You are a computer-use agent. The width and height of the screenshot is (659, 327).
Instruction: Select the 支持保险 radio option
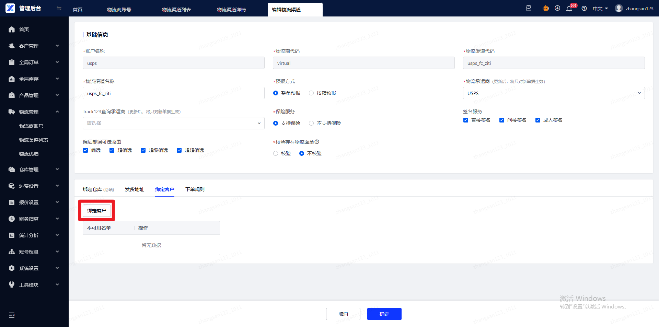276,123
